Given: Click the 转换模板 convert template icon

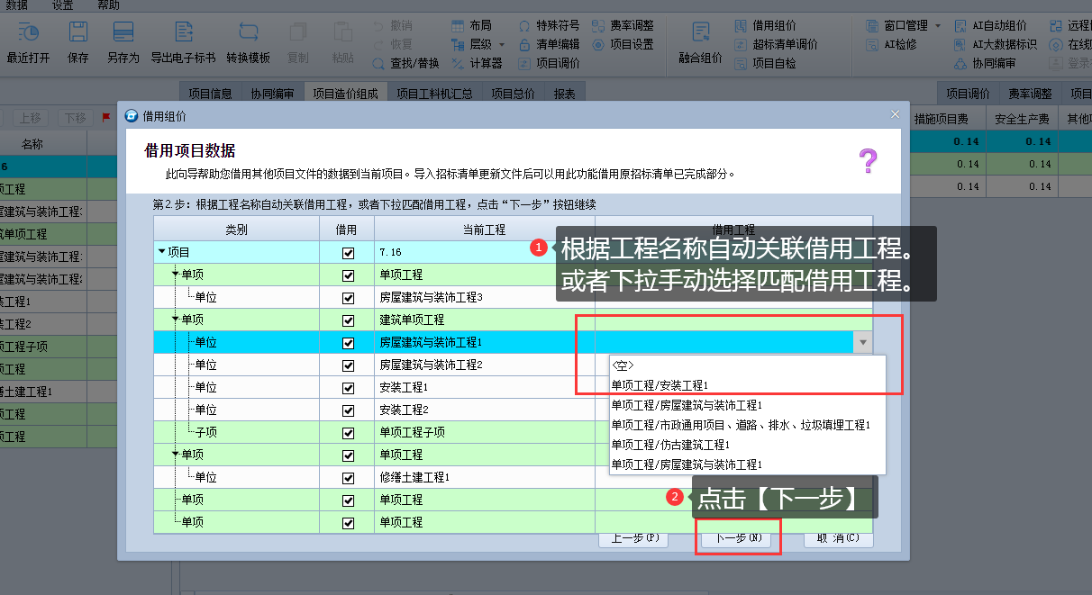Looking at the screenshot, I should tap(248, 41).
